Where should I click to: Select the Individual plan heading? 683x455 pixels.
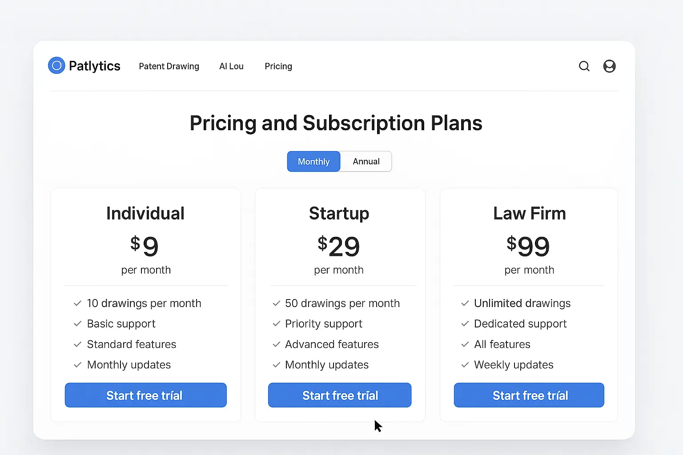145,213
